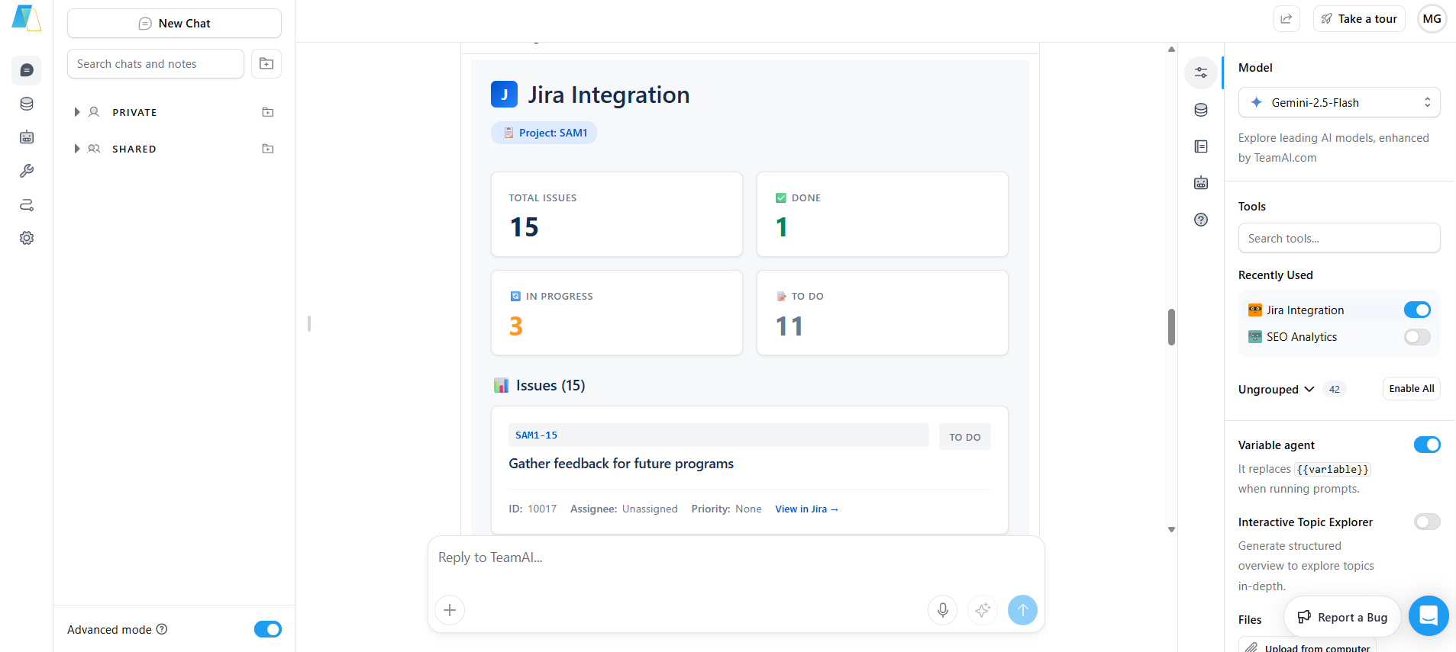Click the Issues (15) heading
This screenshot has width=1456, height=652.
point(540,386)
